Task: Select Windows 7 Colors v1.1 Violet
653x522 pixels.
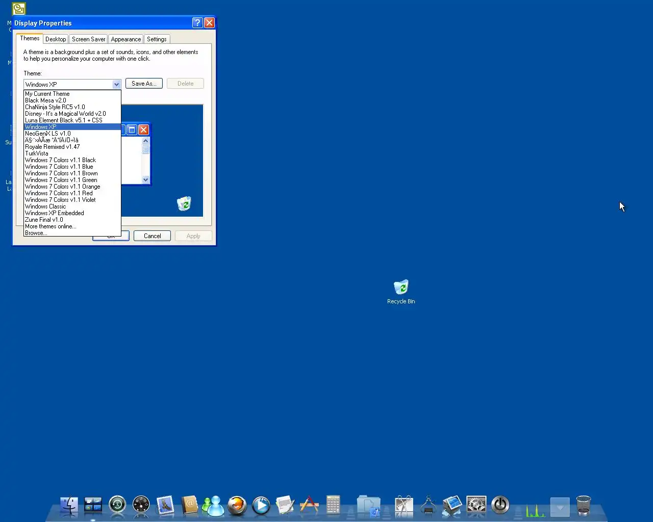Action: tap(72, 200)
